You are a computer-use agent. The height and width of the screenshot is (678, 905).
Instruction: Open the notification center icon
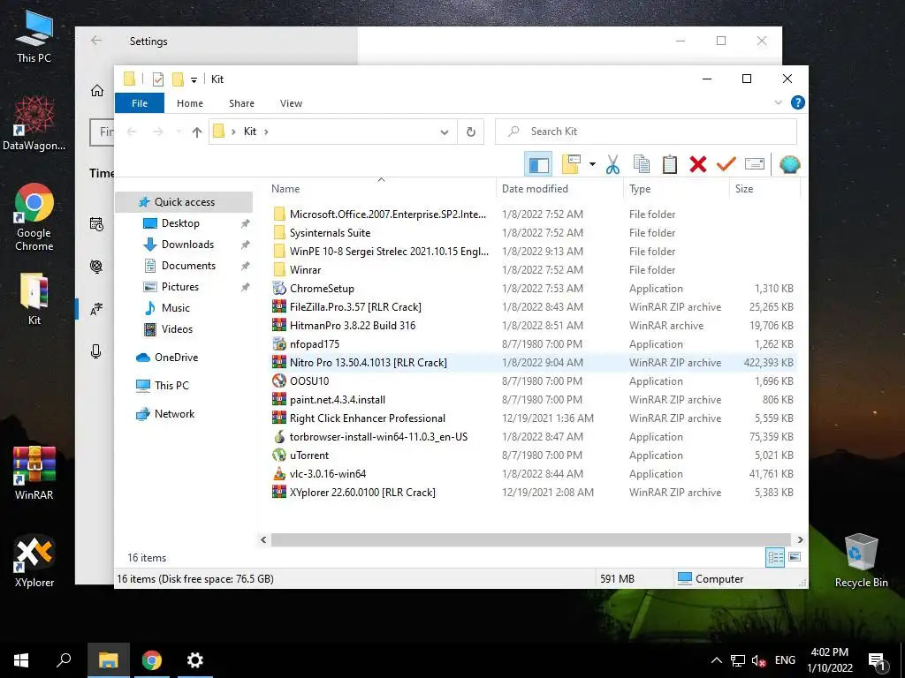click(x=877, y=661)
